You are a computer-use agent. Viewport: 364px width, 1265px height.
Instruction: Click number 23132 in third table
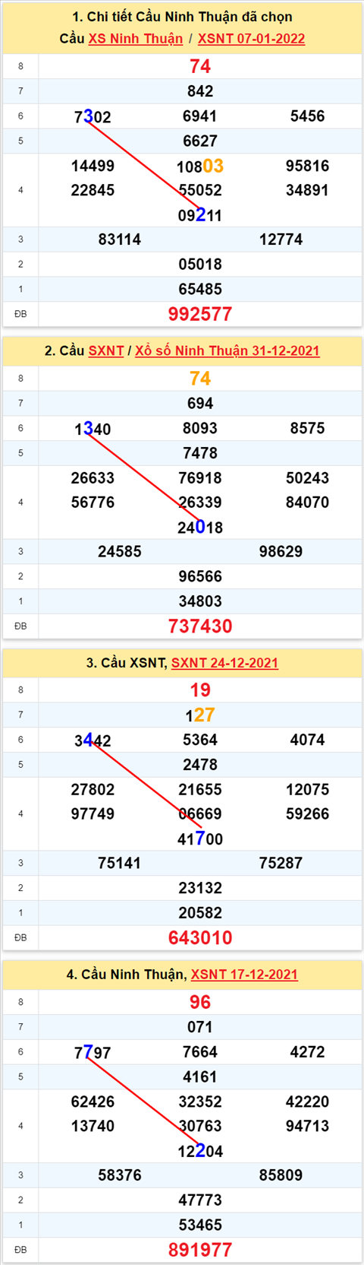pos(200,888)
